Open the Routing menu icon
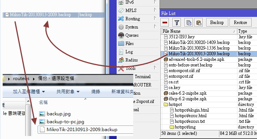 point(121,19)
